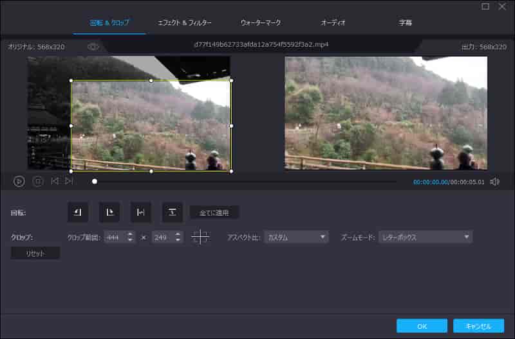Mute audio with the speaker icon
This screenshot has height=339, width=515.
(494, 182)
